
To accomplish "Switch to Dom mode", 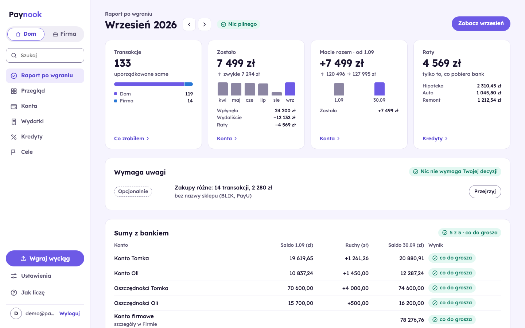I will click(26, 34).
